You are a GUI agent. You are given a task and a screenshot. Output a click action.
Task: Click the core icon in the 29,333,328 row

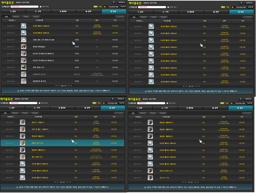pos(150,150)
